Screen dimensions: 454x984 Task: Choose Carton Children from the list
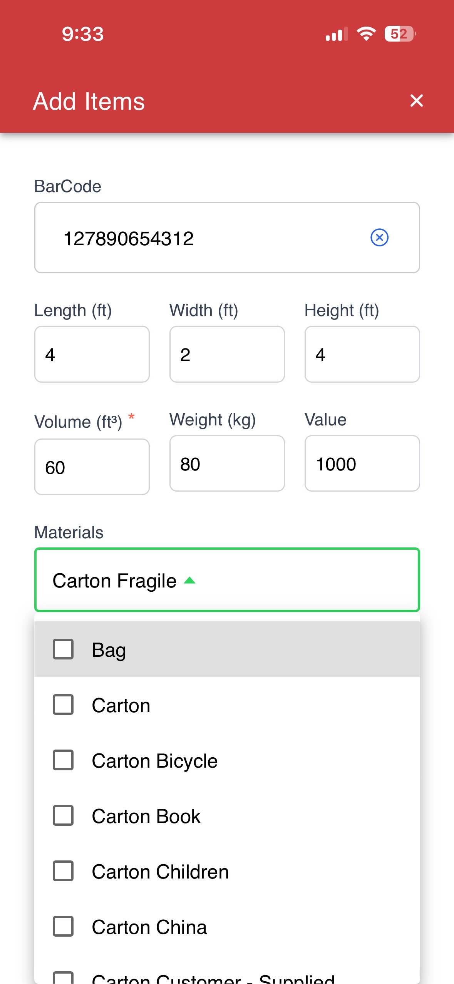coord(227,871)
